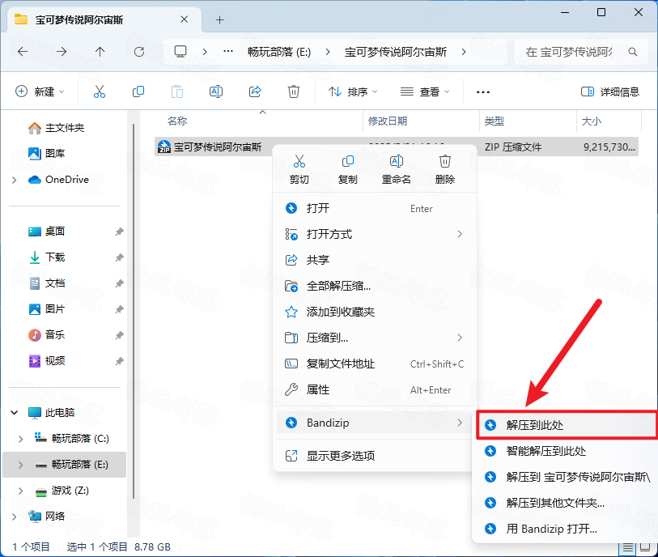
Task: Open the 打开方式 submenu
Action: (375, 234)
